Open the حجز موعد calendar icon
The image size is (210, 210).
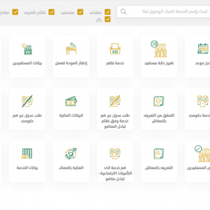pos(203,49)
